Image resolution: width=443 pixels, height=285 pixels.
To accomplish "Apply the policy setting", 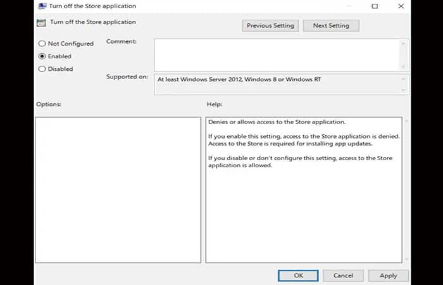I will [388, 275].
